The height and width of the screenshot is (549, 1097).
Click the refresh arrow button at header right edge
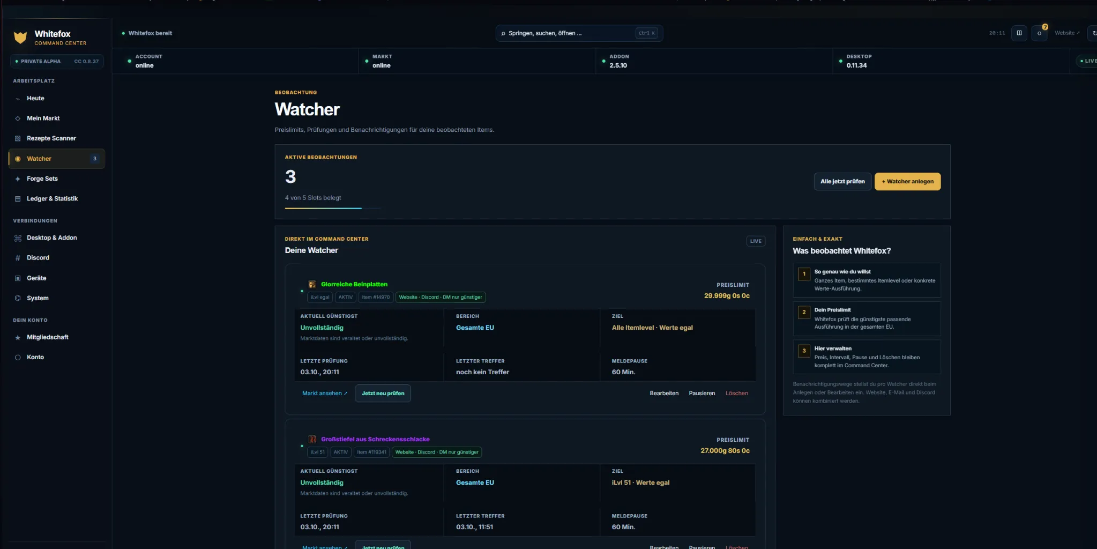click(x=1093, y=33)
